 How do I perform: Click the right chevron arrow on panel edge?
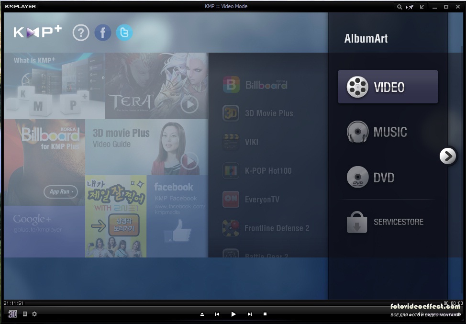(x=448, y=156)
